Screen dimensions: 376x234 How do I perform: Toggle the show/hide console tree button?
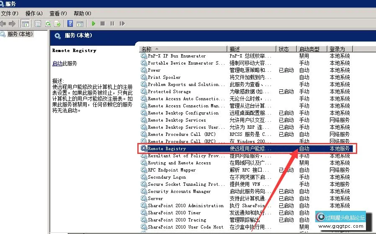point(25,23)
